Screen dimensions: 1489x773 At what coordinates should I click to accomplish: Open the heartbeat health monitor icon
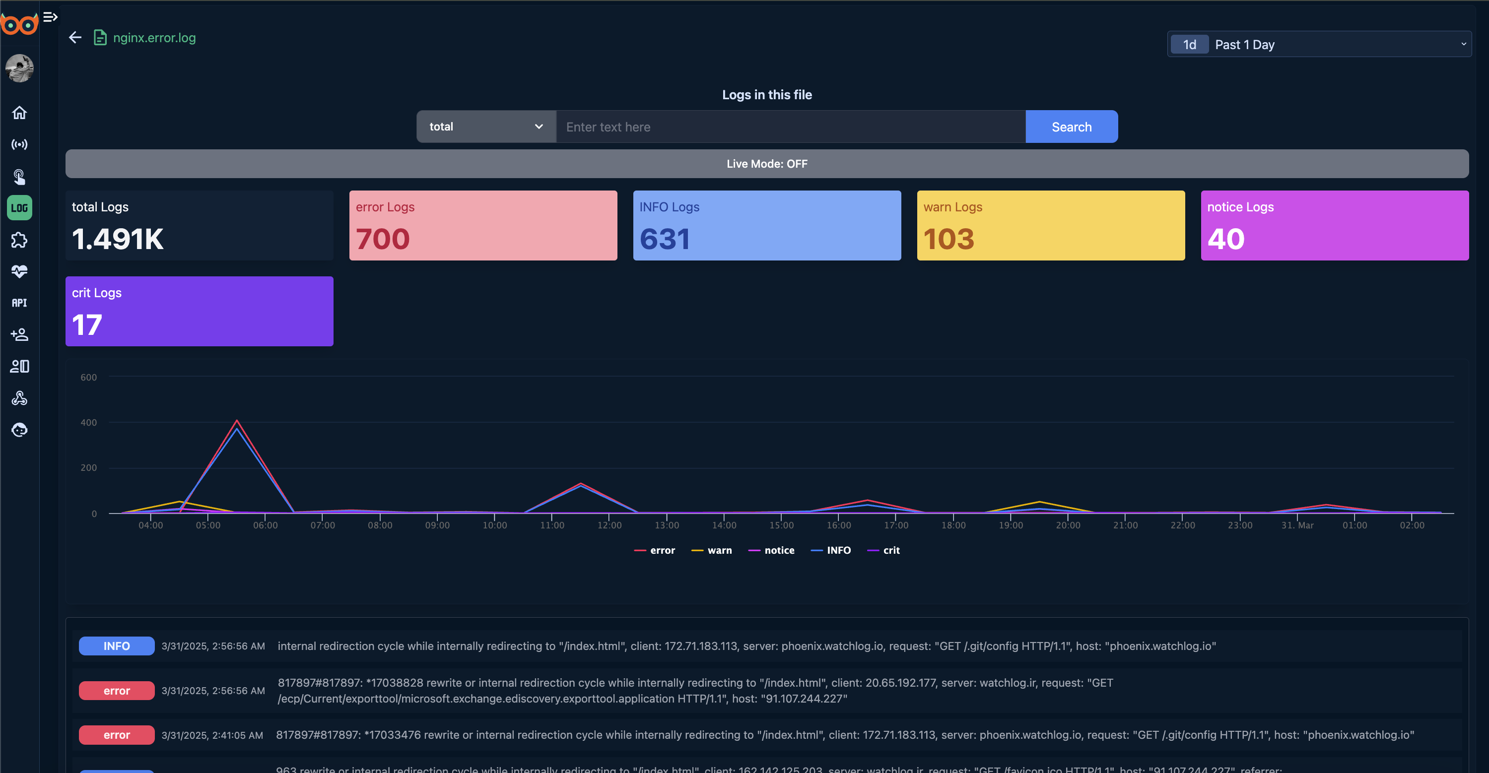(19, 271)
